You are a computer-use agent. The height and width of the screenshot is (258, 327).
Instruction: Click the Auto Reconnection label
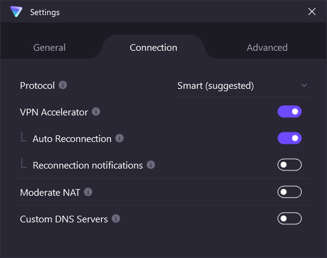point(72,139)
